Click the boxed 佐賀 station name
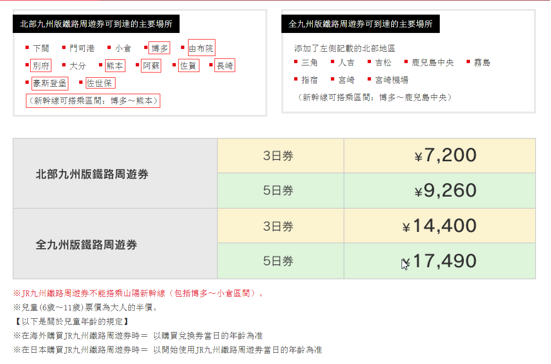551x364 pixels. tap(189, 65)
